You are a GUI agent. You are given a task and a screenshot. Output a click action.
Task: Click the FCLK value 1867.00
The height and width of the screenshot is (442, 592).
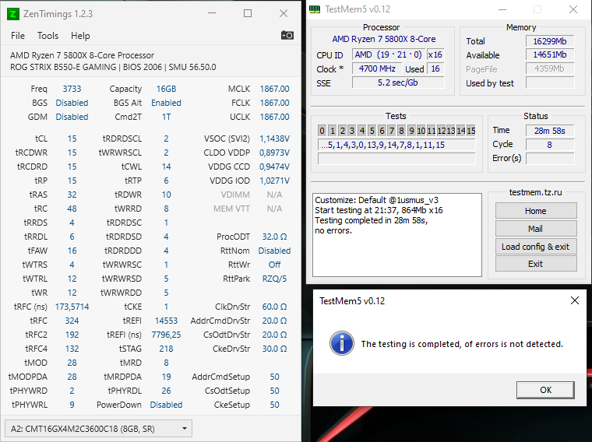(x=274, y=103)
